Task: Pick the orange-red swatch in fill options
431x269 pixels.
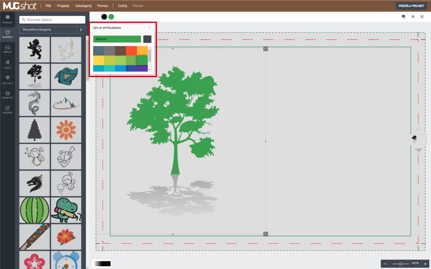Action: pyautogui.click(x=131, y=50)
